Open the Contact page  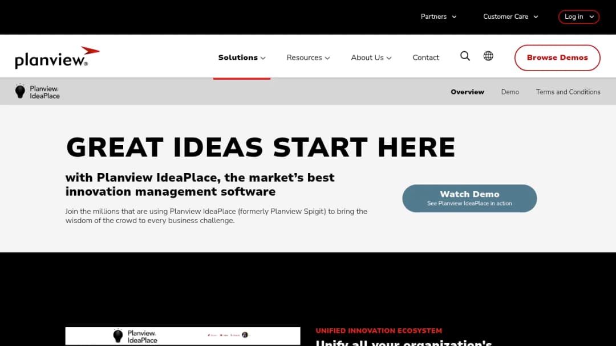(x=425, y=57)
